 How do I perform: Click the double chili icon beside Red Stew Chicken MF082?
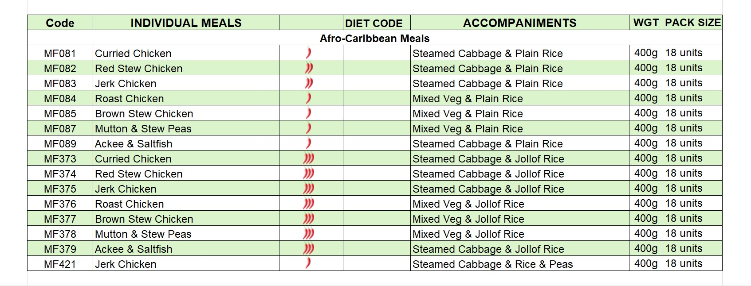click(x=309, y=68)
